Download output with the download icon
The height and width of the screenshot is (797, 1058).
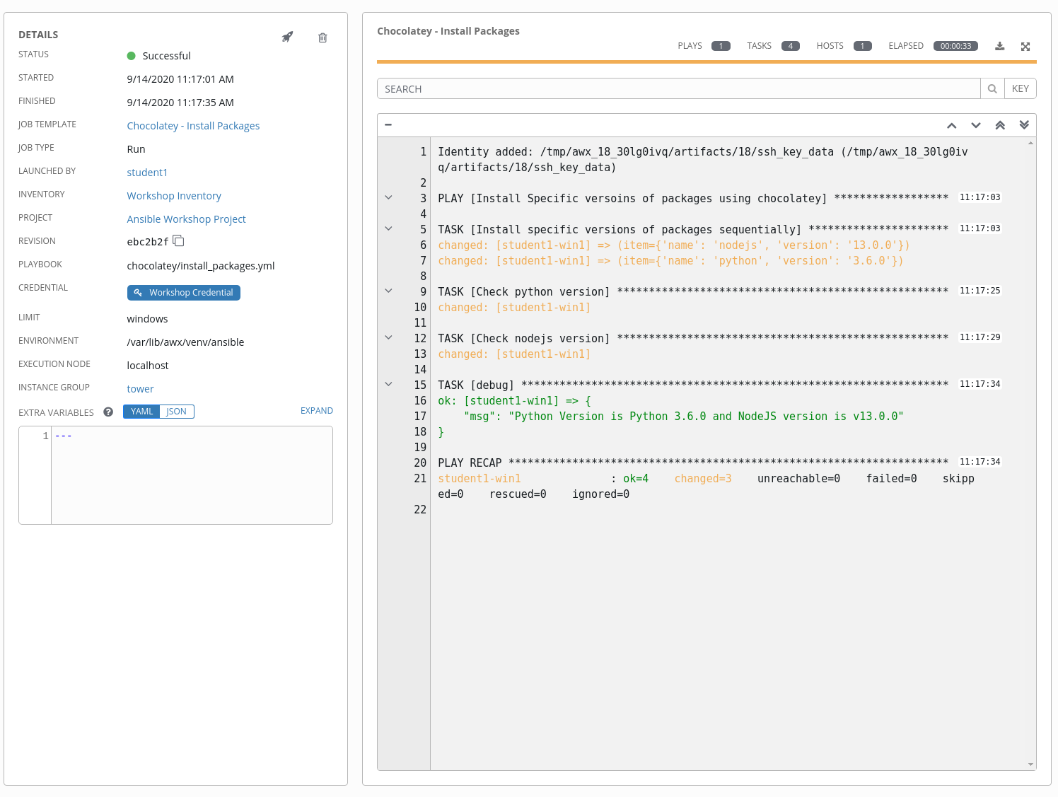point(999,46)
